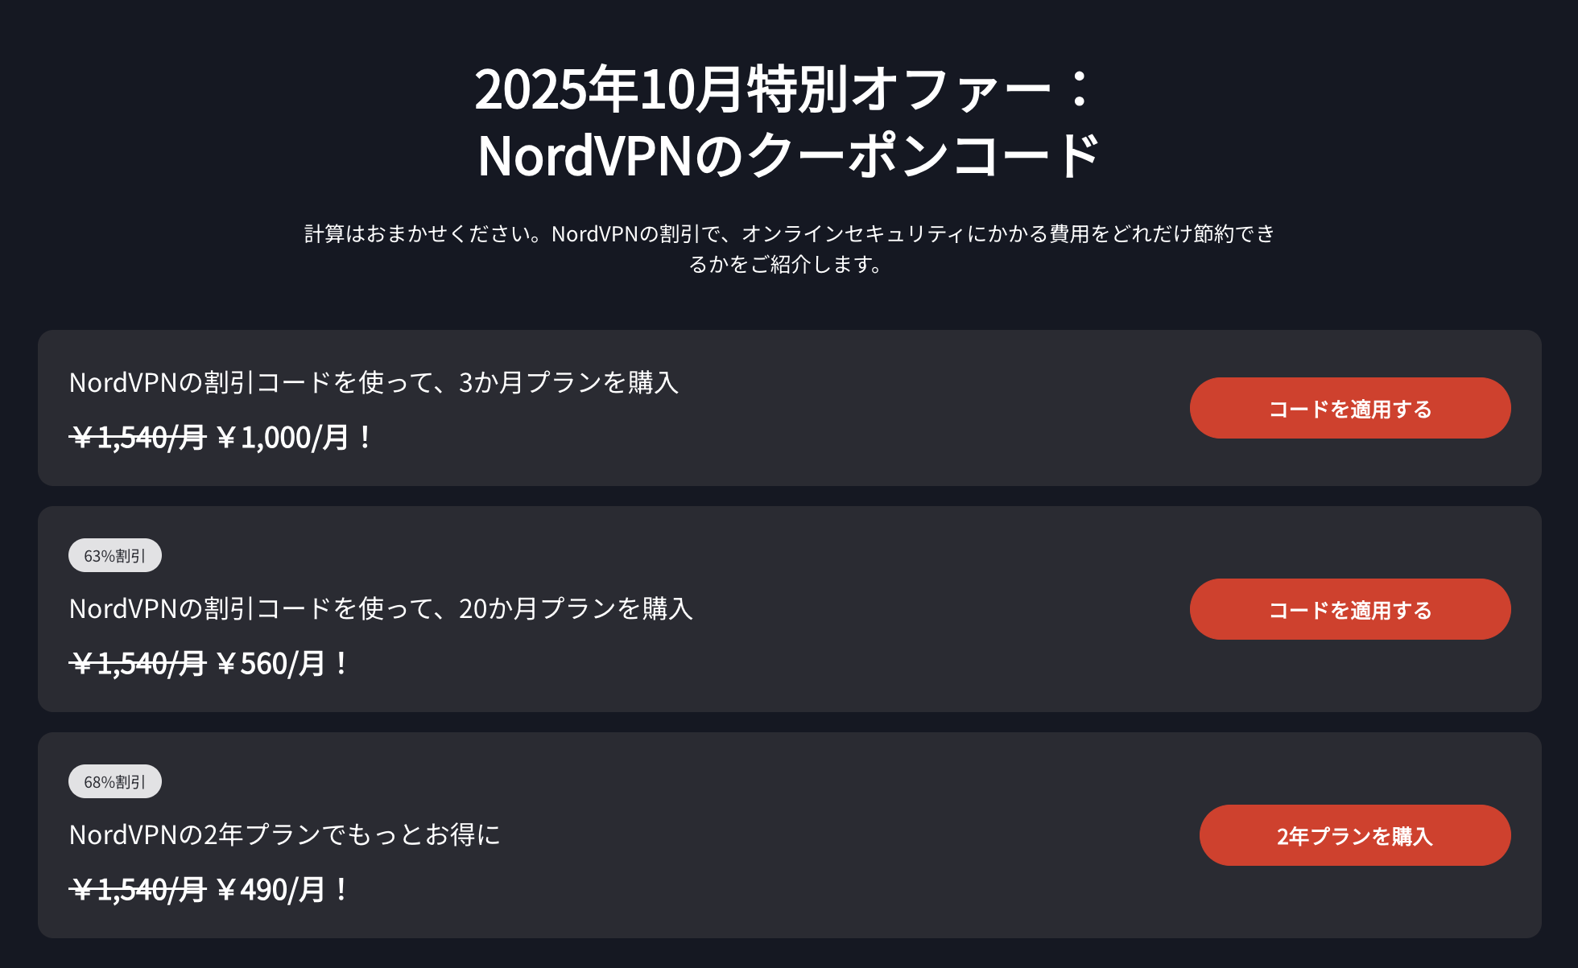1578x968 pixels.
Task: Select the 68%割引 discount badge
Action: click(x=114, y=781)
